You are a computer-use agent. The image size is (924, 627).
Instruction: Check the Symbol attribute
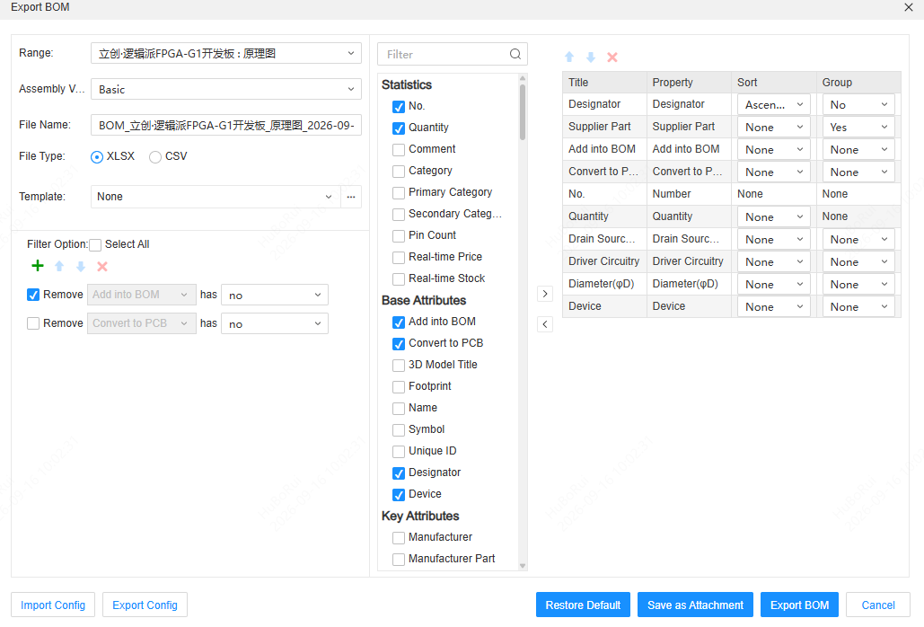399,429
